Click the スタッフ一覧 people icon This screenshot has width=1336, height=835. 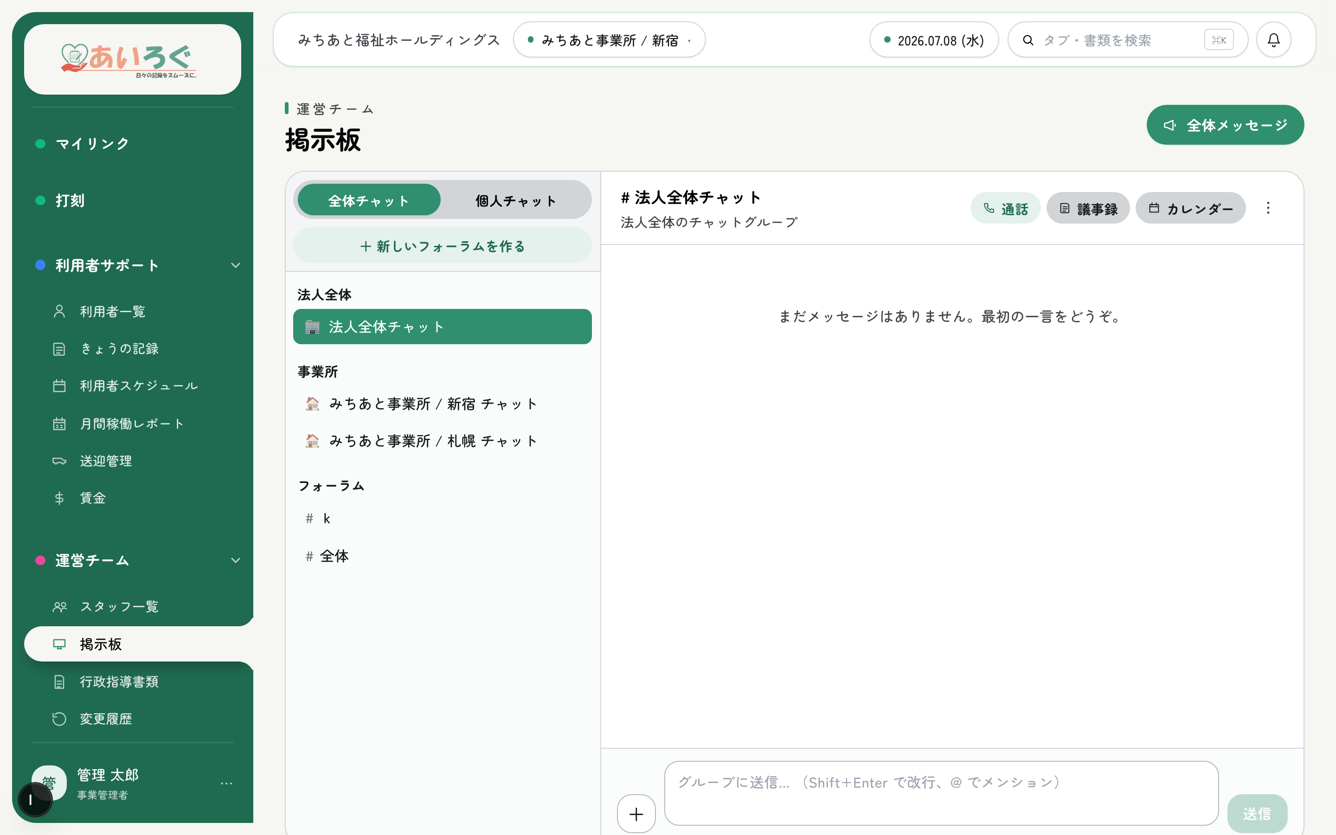[x=60, y=607]
